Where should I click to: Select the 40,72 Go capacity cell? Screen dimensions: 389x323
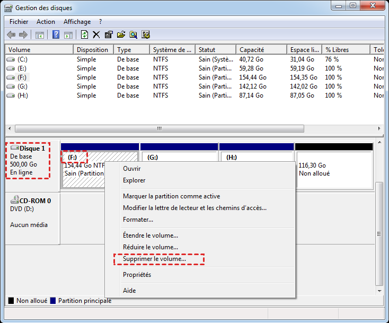[x=251, y=59]
